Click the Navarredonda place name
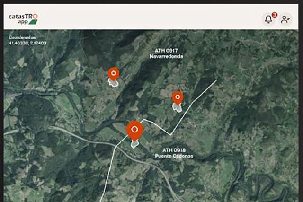The image size is (303, 202). click(166, 56)
